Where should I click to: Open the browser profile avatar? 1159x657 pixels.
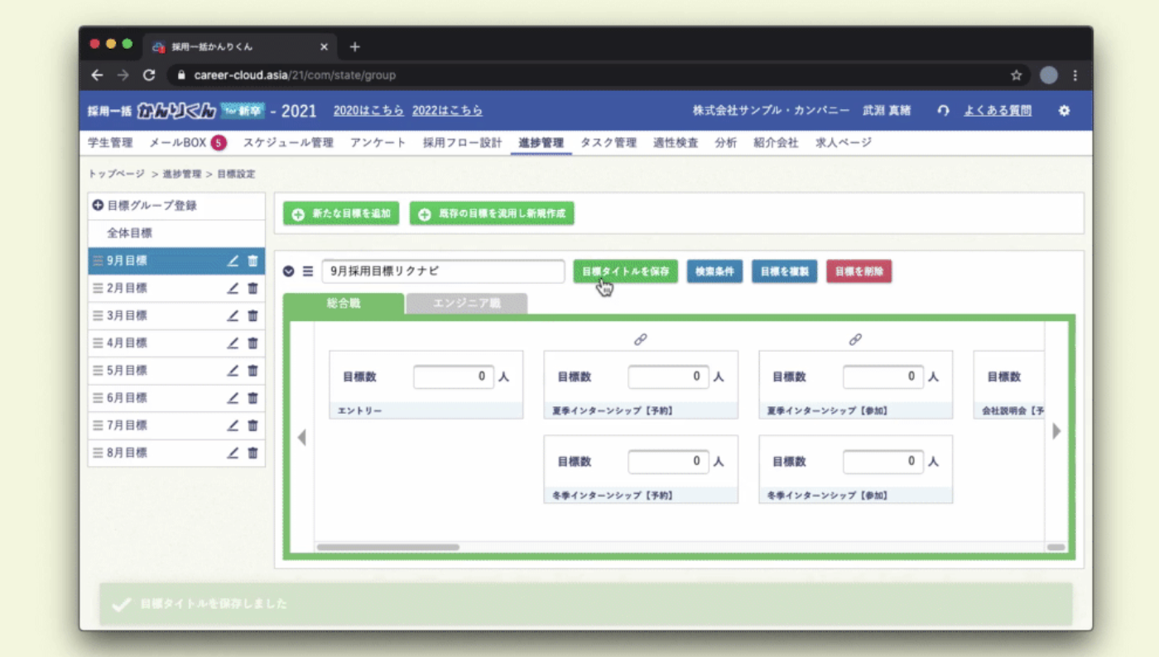click(1049, 75)
